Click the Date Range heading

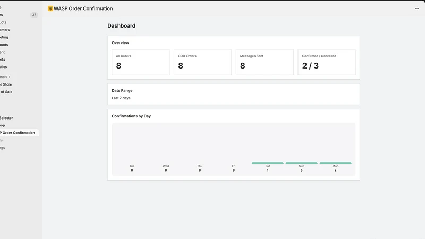[122, 90]
